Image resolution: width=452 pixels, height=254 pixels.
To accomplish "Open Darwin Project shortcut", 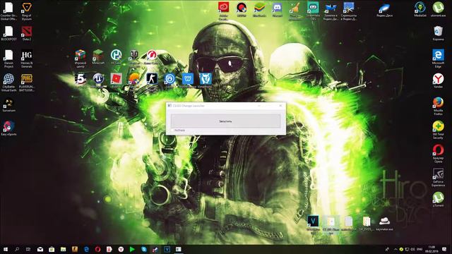I will tap(8, 59).
